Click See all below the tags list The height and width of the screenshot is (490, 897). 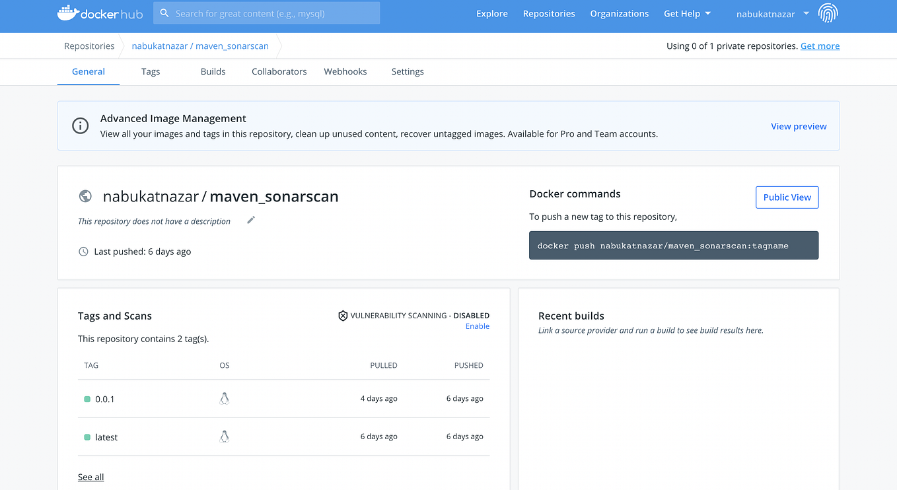(x=90, y=476)
